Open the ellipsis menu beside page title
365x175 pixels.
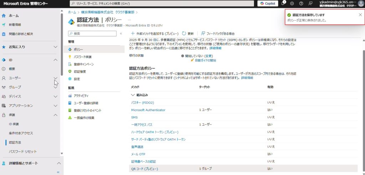click(129, 20)
